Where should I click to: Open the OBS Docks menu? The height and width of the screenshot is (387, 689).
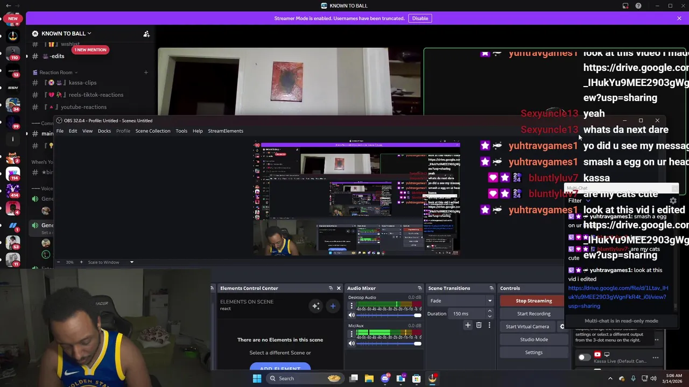(x=104, y=131)
